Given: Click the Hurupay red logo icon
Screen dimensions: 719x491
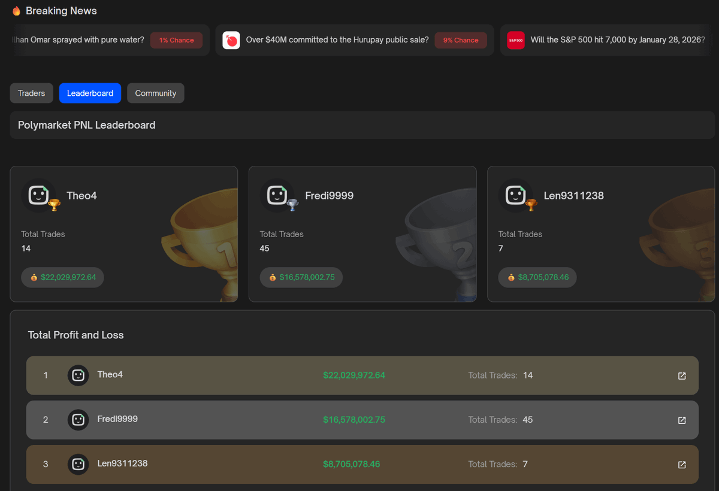Looking at the screenshot, I should click(231, 40).
